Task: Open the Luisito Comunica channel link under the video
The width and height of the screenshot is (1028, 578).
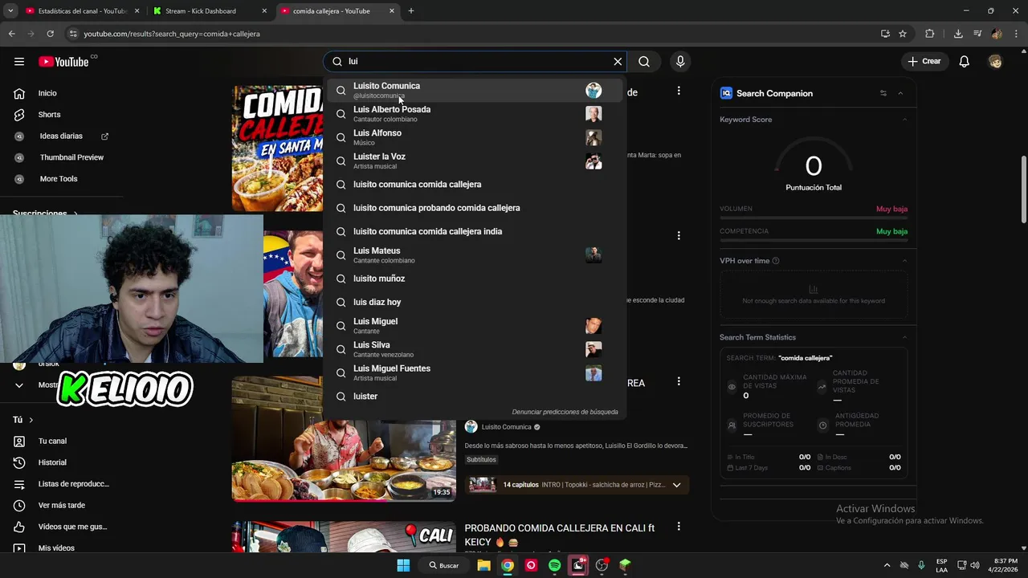Action: 506,427
